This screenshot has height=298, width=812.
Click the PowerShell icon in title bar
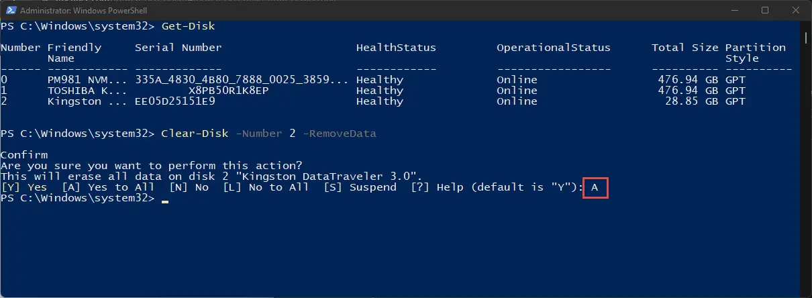point(9,10)
